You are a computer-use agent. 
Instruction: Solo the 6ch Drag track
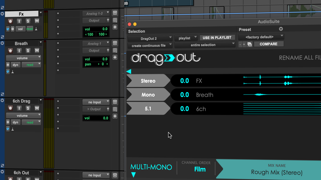pos(28,108)
